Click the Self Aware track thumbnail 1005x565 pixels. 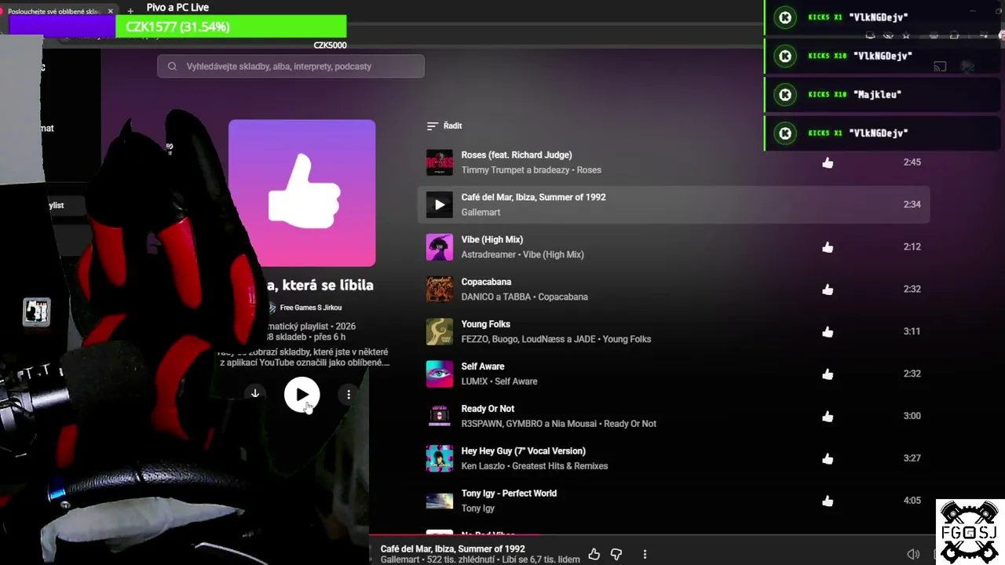[440, 374]
